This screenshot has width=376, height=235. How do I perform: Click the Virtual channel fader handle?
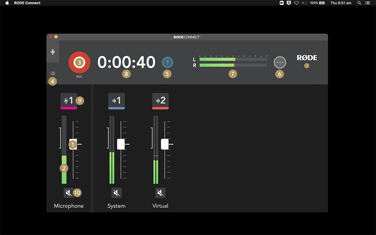(165, 144)
